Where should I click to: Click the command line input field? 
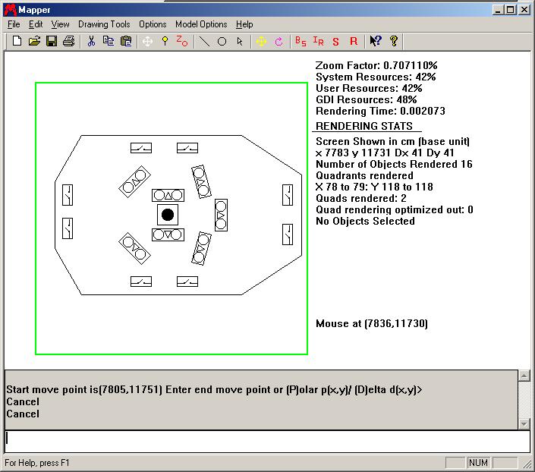(267, 439)
